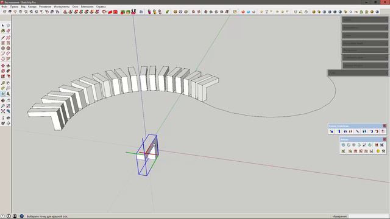Open the Файл menu
Screen dimensions: 390x219
tap(4, 7)
